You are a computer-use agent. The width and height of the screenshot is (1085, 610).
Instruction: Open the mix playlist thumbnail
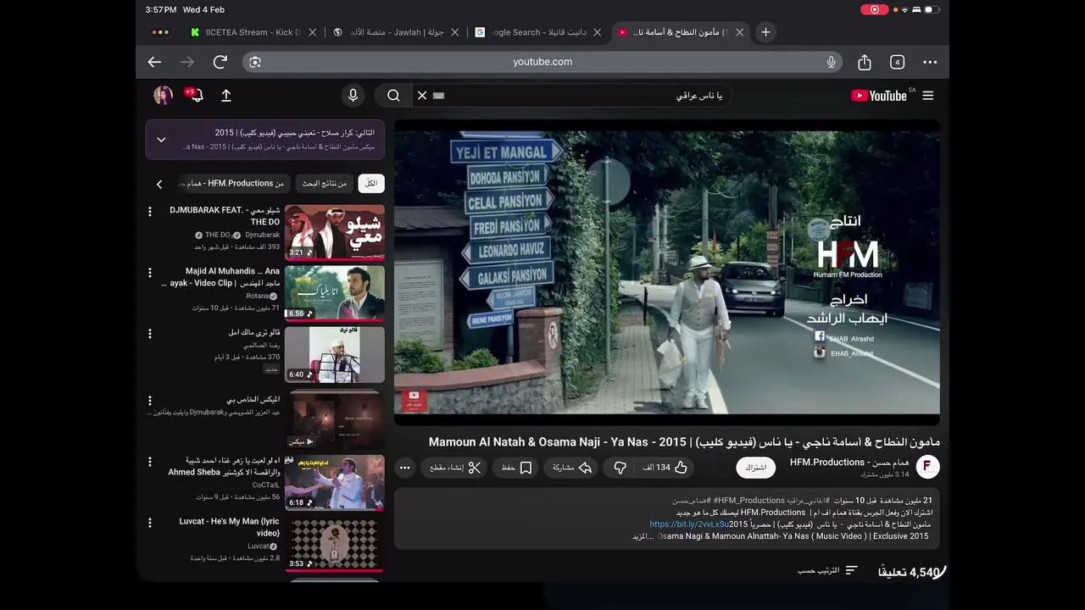point(335,419)
